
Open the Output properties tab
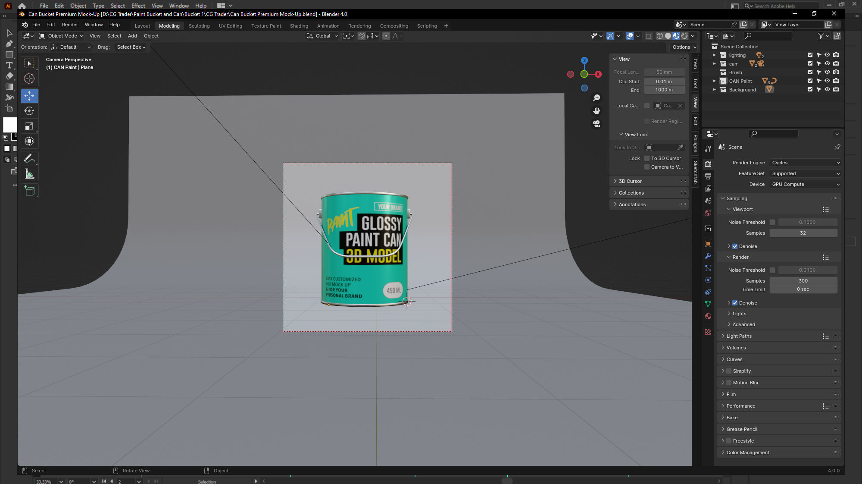coord(708,176)
